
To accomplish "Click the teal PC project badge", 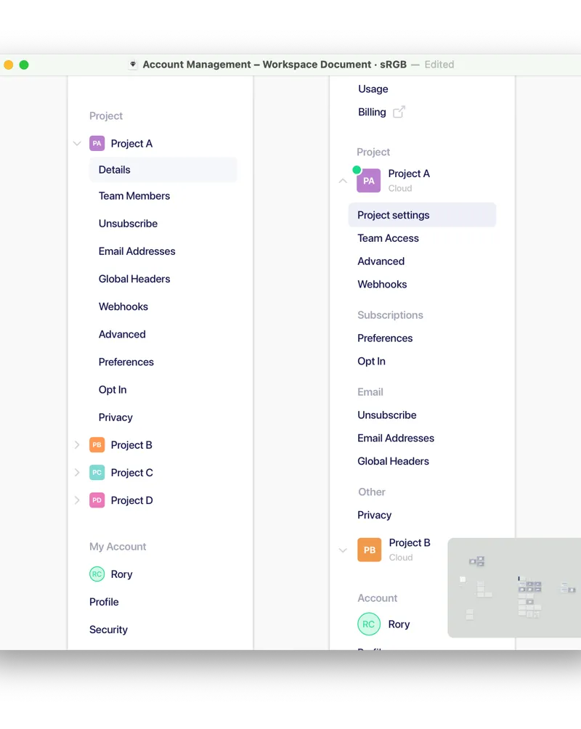I will pos(97,473).
